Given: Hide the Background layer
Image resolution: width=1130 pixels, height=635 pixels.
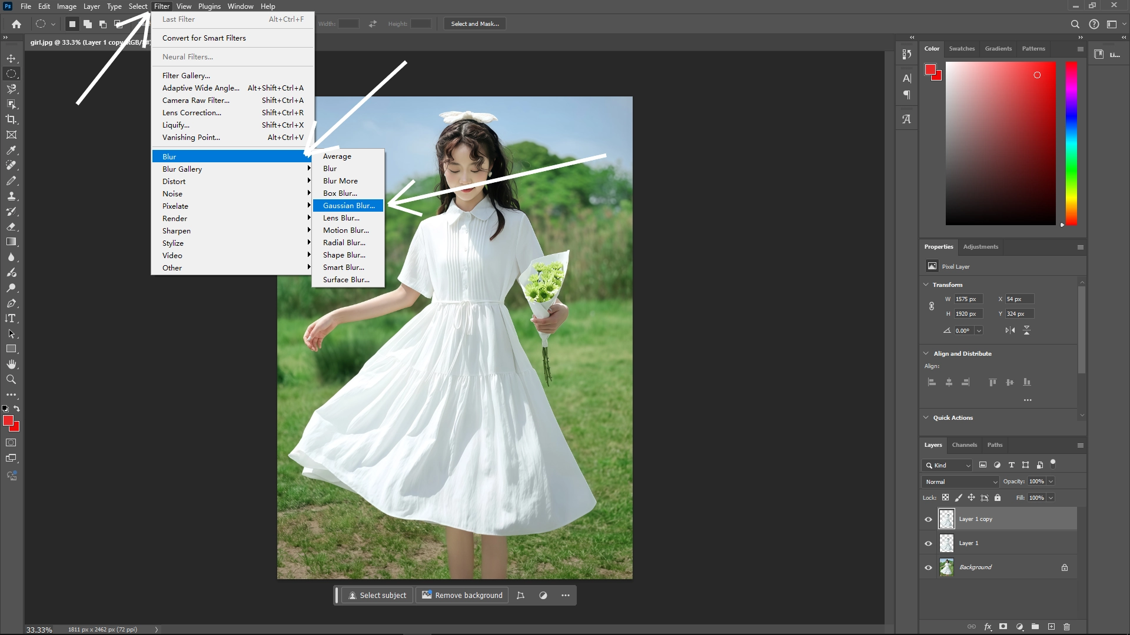Looking at the screenshot, I should (x=928, y=567).
